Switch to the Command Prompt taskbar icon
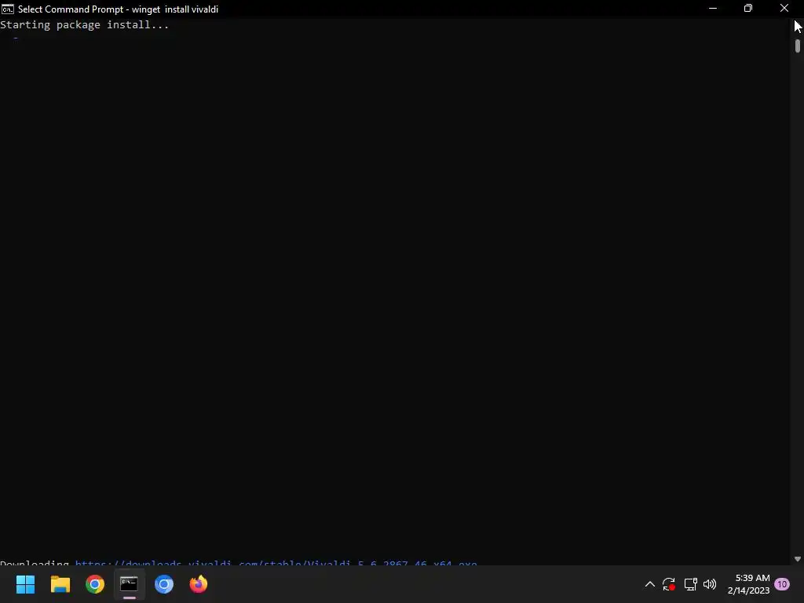This screenshot has height=603, width=804. 130,584
